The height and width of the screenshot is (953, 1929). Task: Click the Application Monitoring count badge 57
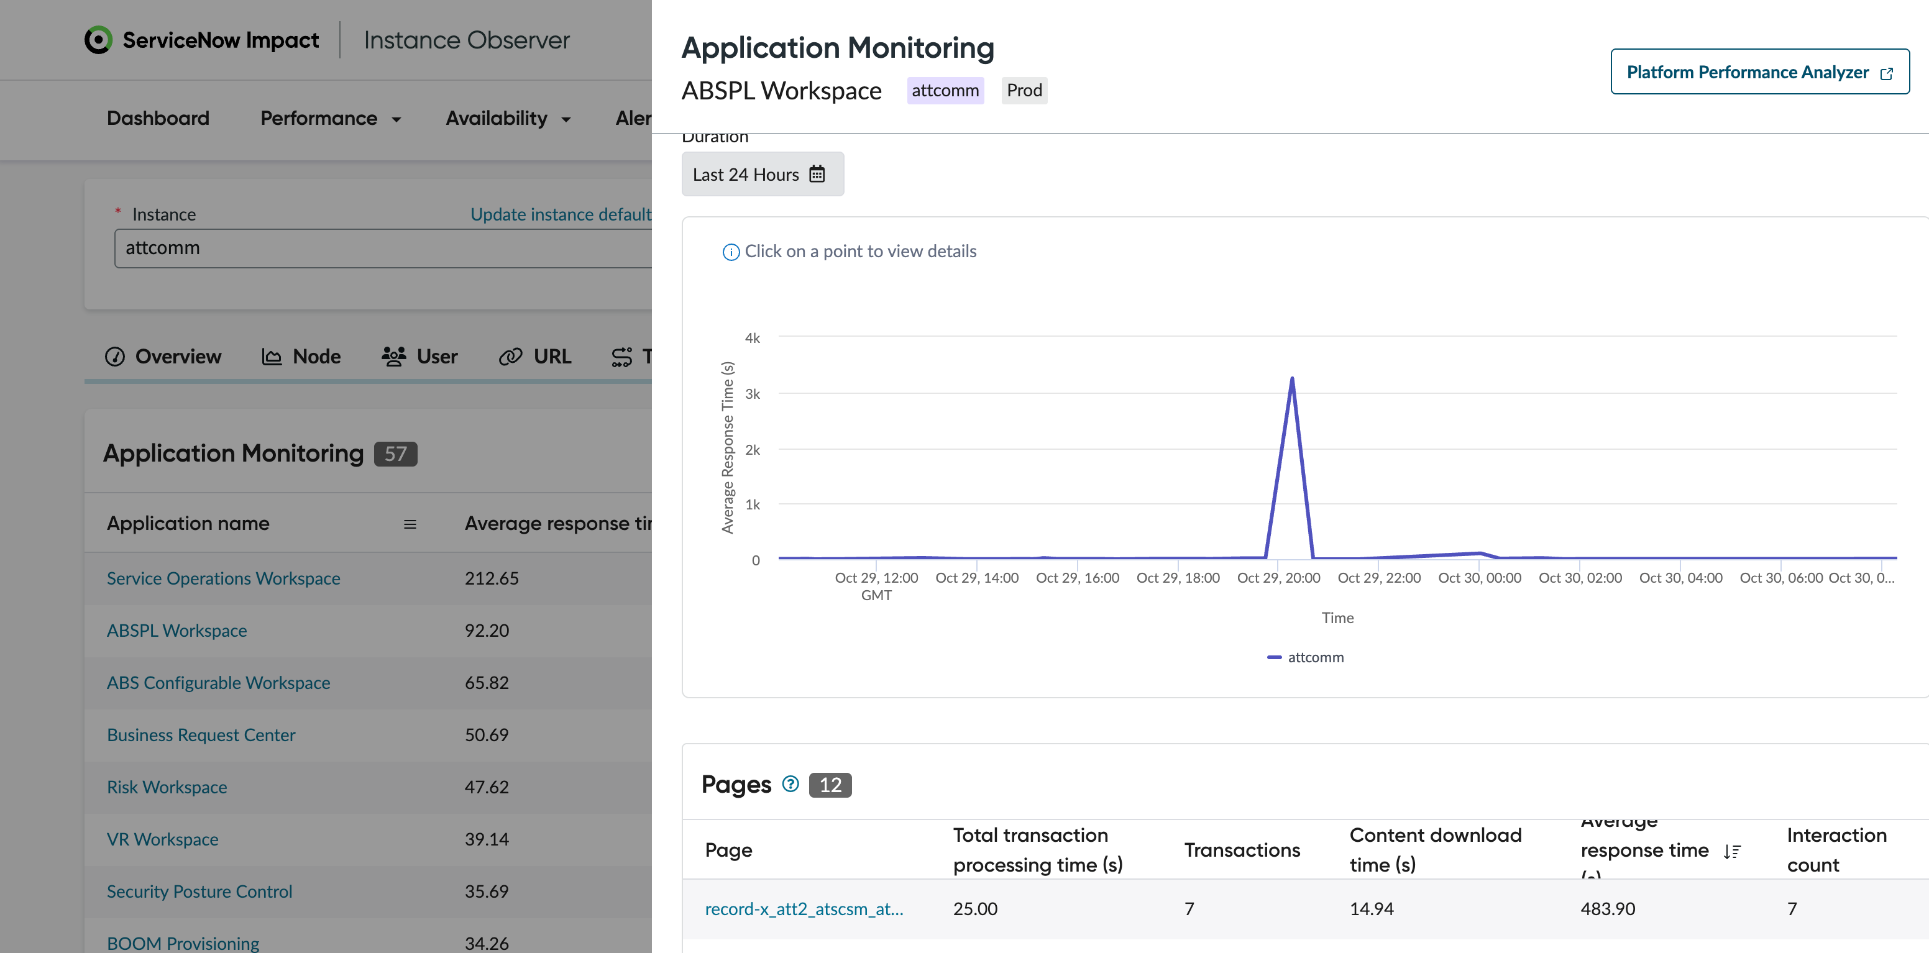395,454
